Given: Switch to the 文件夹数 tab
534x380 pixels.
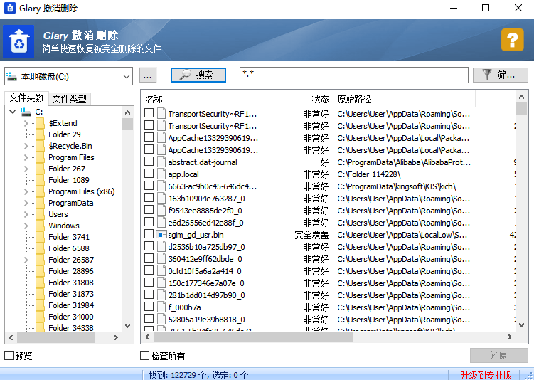Looking at the screenshot, I should (x=26, y=97).
